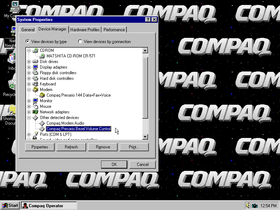This screenshot has height=210, width=280.
Task: Open the Recycle Bin desktop icon
Action: pos(12,85)
